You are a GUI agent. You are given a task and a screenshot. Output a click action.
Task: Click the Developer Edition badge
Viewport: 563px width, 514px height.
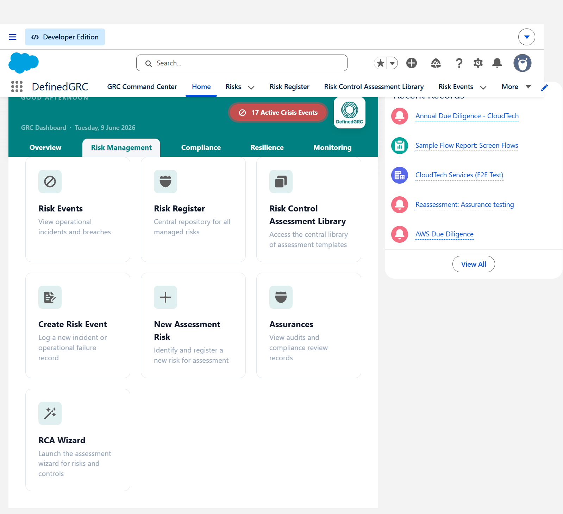(x=65, y=37)
